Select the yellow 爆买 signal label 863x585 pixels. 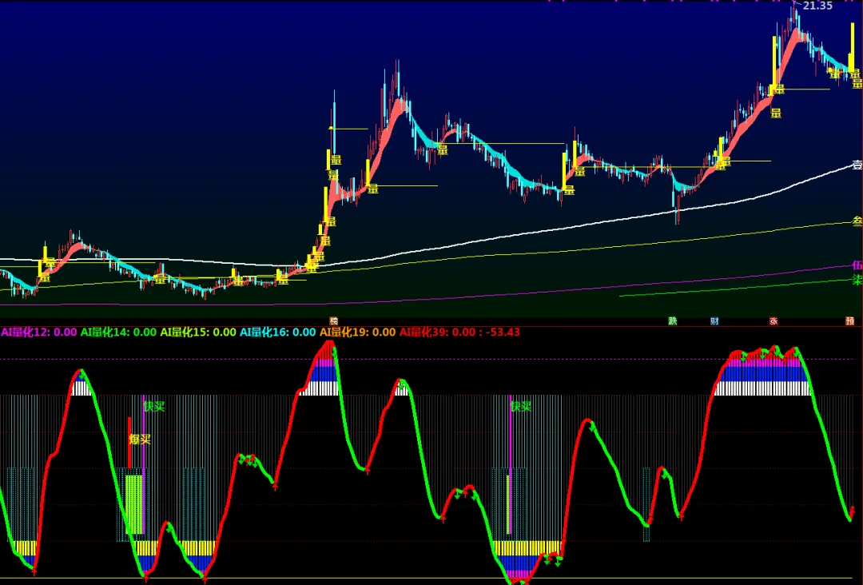pos(140,440)
